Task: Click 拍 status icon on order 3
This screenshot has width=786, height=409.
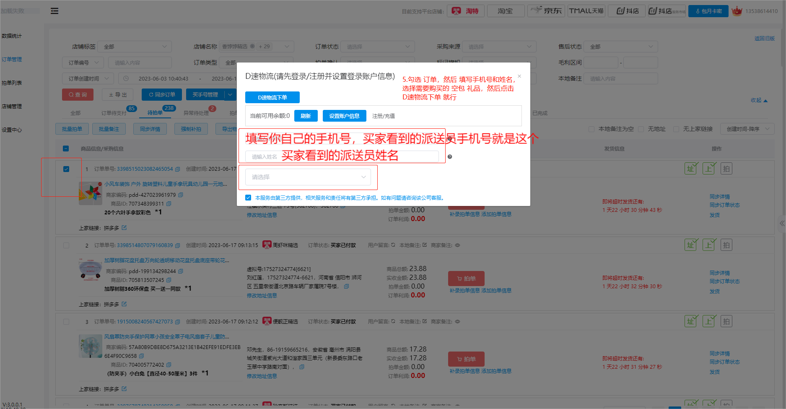Action: click(726, 321)
